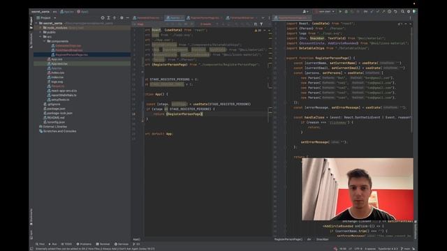Toggle the Bookmarks tool window stripe button
The width and height of the screenshot is (447, 251).
point(31,217)
